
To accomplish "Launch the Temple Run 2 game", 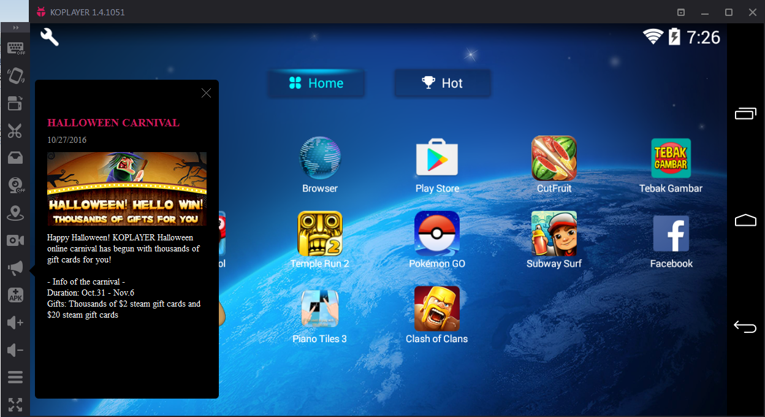I will (320, 240).
